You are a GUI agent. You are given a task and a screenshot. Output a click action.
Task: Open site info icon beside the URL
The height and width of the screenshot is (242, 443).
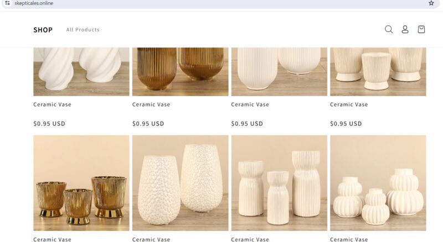(x=7, y=3)
